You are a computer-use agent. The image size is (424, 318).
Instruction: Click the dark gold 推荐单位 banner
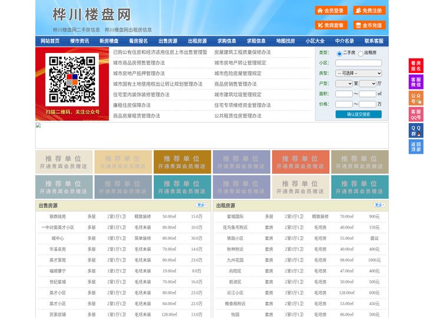(x=182, y=162)
